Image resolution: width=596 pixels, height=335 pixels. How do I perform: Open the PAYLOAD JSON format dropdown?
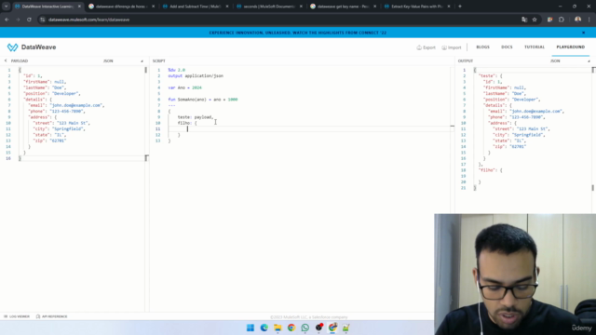pos(123,60)
